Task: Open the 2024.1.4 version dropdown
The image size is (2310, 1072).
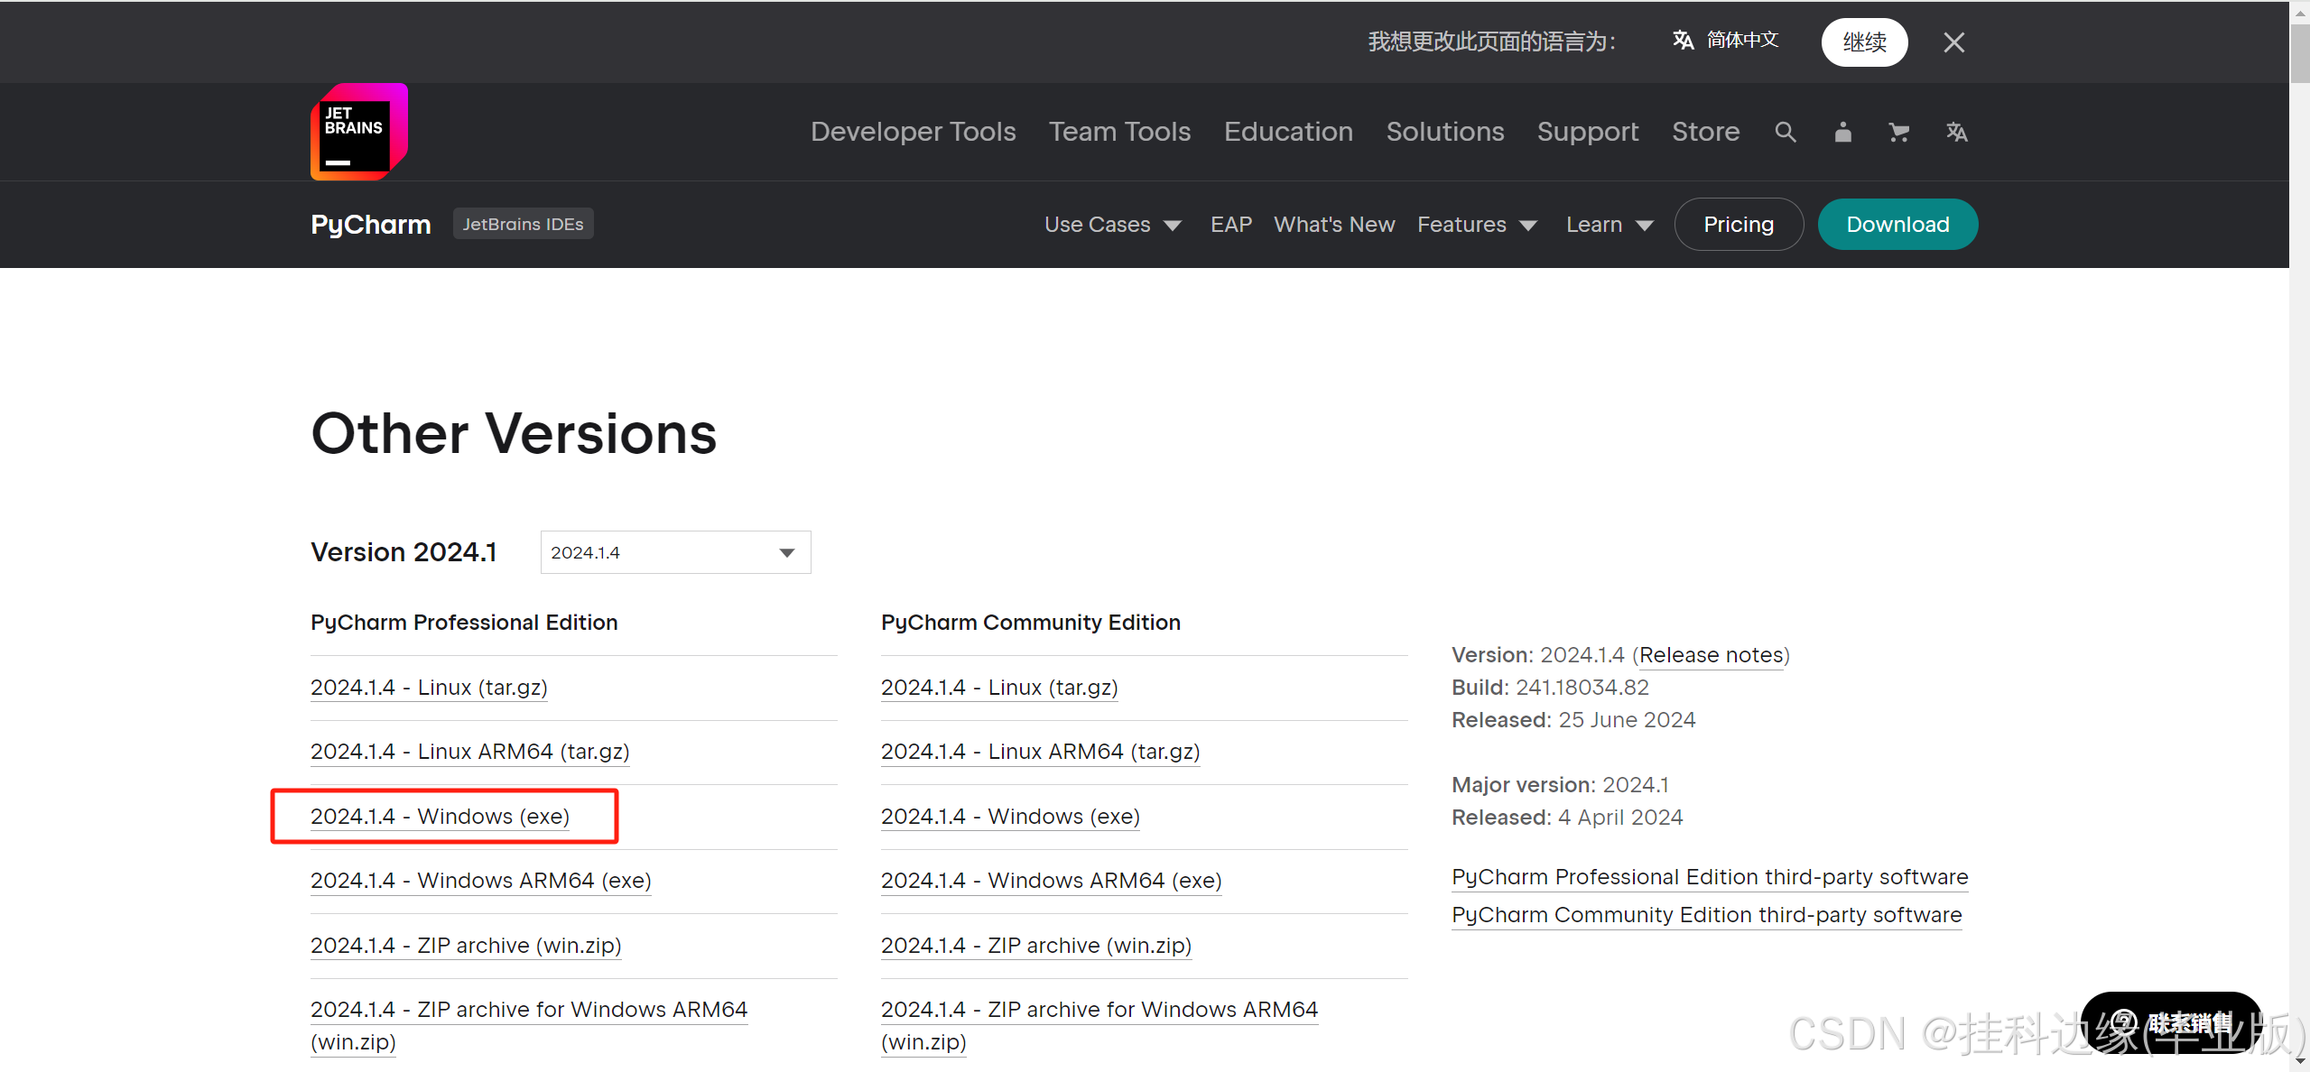Action: [675, 552]
